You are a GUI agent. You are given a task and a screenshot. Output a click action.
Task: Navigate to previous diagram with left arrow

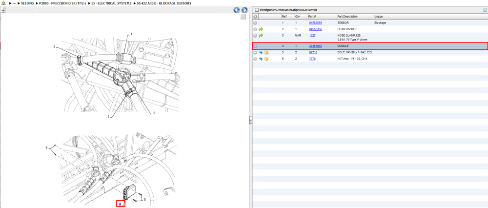237,10
